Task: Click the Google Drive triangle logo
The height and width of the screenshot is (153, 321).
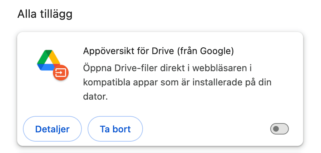Action: [49, 60]
